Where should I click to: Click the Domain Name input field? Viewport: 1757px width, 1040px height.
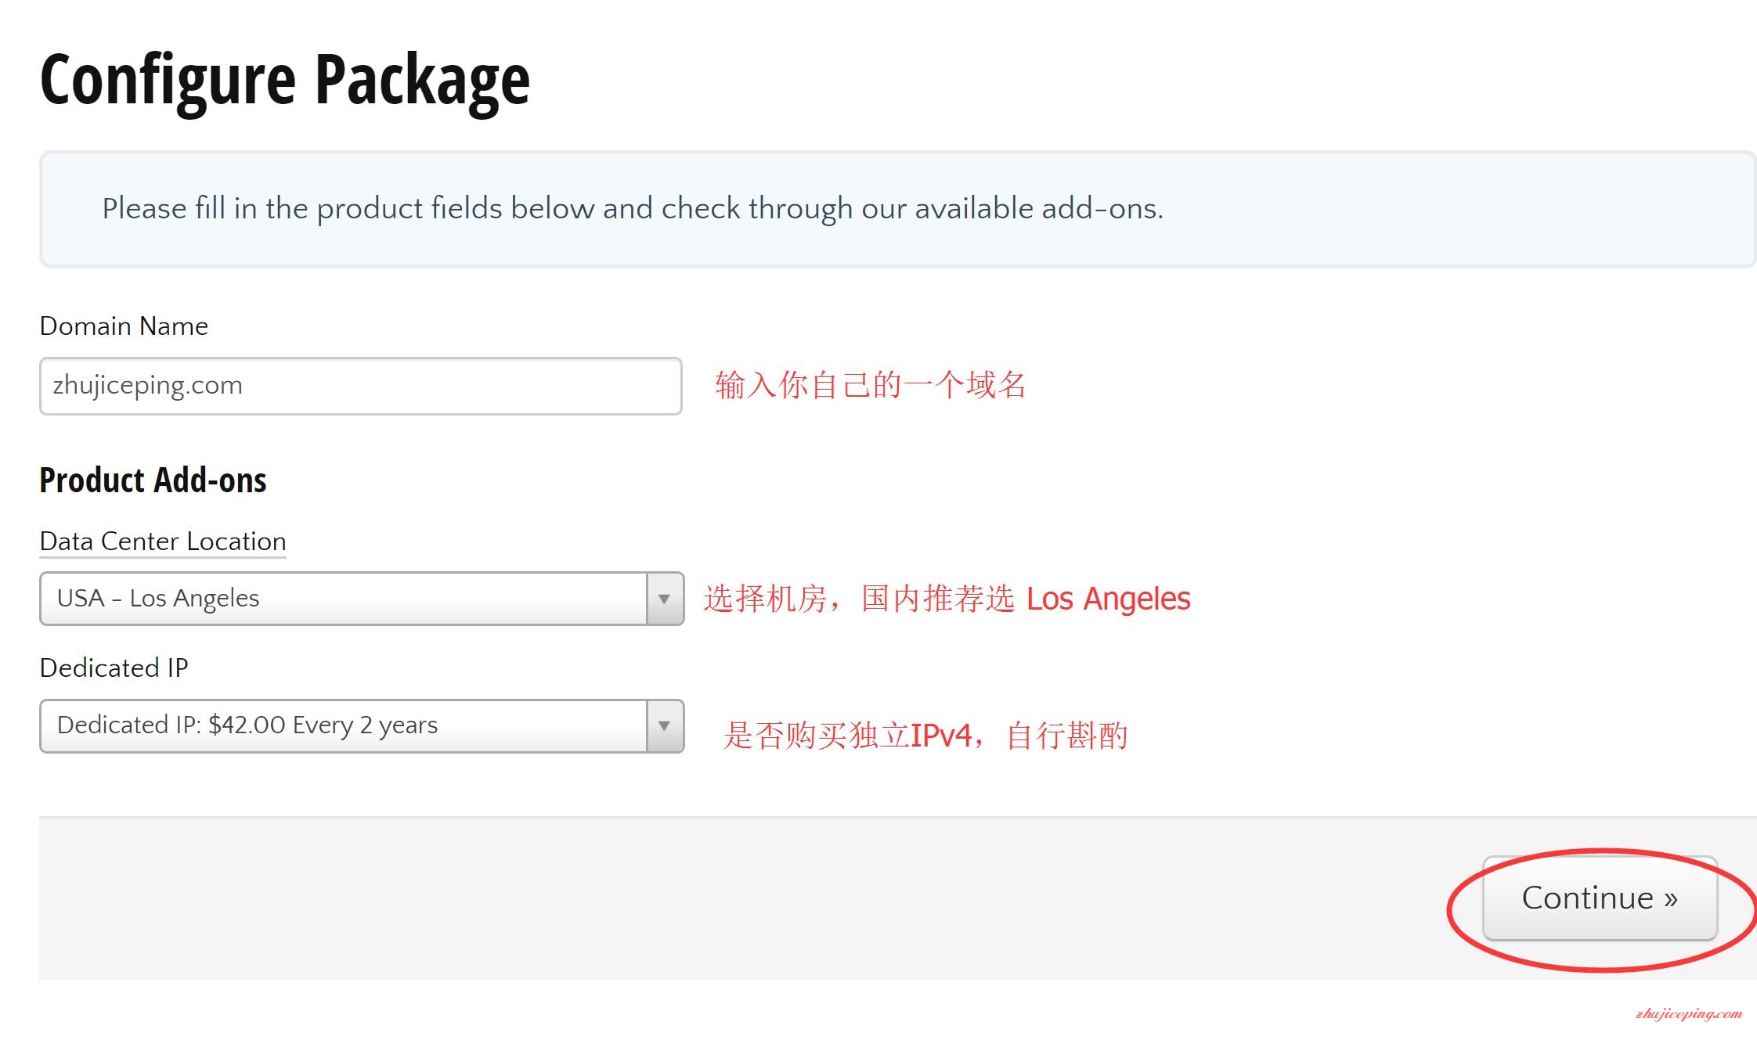click(361, 386)
